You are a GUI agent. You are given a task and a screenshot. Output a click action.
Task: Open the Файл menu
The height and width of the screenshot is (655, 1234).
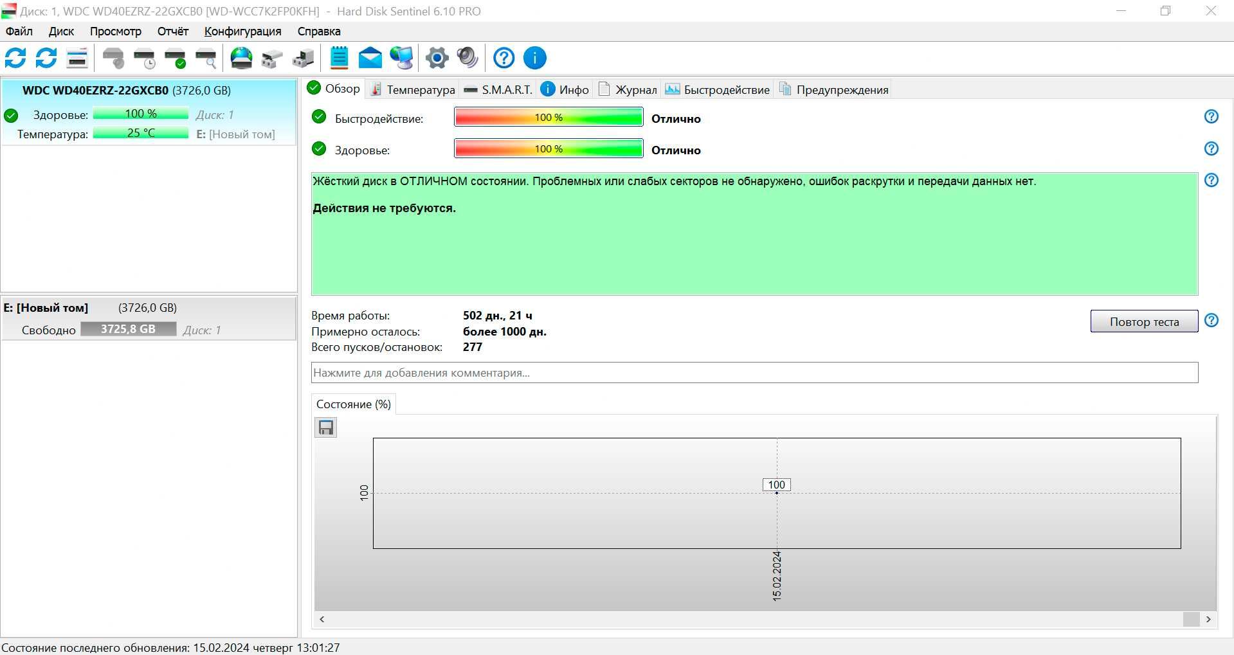pos(19,31)
